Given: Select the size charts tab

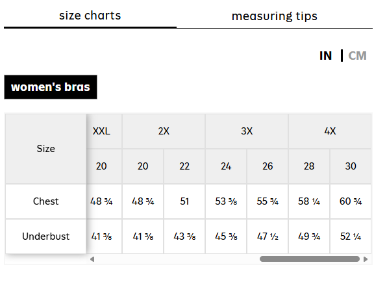Looking at the screenshot, I should pyautogui.click(x=90, y=16).
